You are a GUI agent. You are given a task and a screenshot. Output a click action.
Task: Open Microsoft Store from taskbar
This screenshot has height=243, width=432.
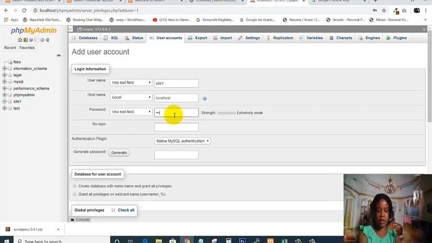(173, 241)
